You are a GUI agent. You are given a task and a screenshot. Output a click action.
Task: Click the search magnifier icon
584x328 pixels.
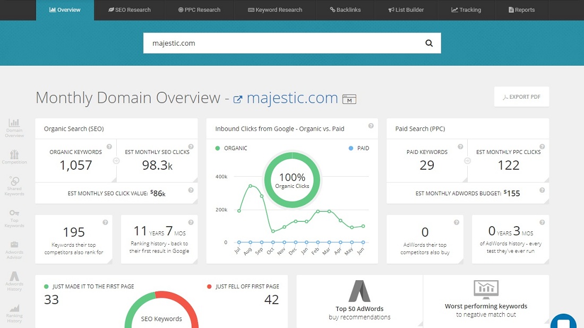[x=429, y=43]
